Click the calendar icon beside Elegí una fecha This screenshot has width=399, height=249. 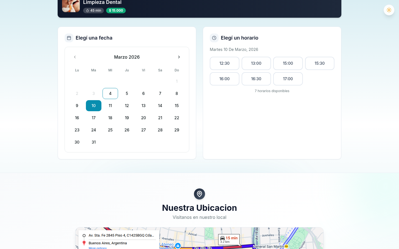[x=69, y=38]
